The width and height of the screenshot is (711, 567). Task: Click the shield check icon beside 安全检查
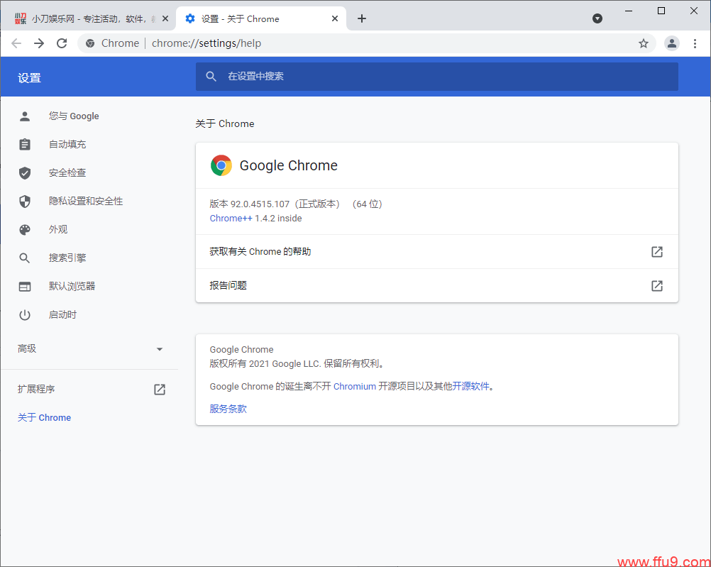[25, 173]
